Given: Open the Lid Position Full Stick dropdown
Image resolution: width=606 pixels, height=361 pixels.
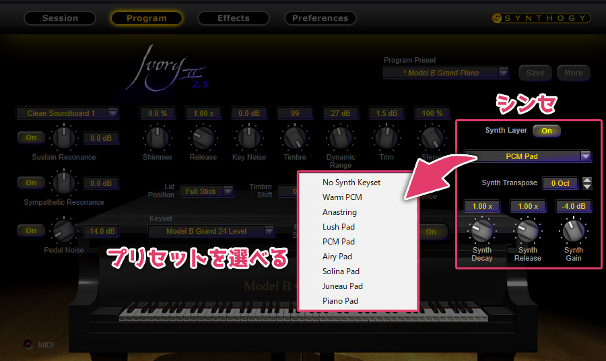Looking at the screenshot, I should (x=207, y=191).
